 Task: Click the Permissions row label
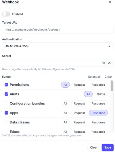[19, 85]
